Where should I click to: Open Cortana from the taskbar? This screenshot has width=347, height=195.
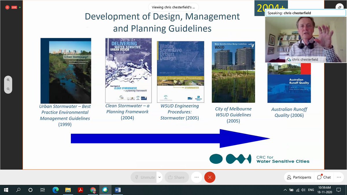[30, 190]
